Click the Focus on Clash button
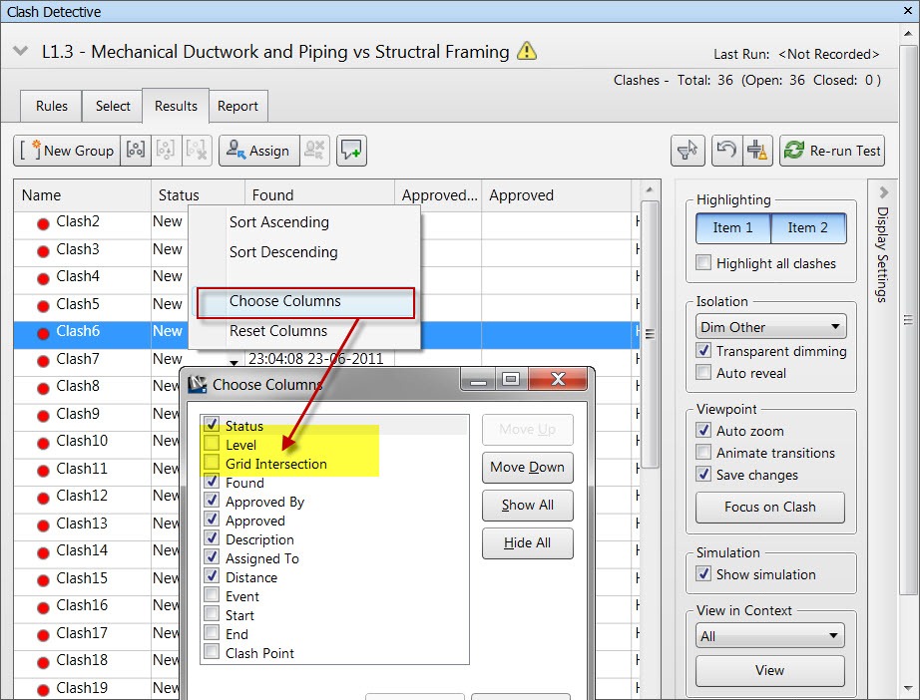This screenshot has height=700, width=920. 769,507
